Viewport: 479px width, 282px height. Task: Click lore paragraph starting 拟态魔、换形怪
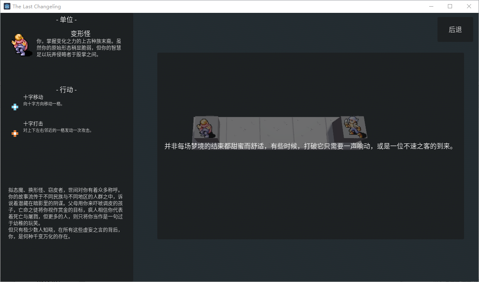point(66,207)
